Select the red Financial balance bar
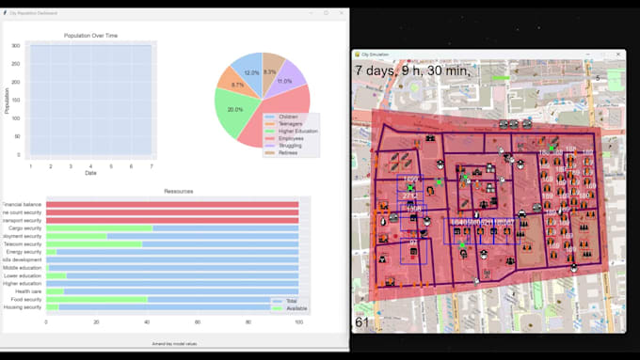640x360 pixels. 172,205
